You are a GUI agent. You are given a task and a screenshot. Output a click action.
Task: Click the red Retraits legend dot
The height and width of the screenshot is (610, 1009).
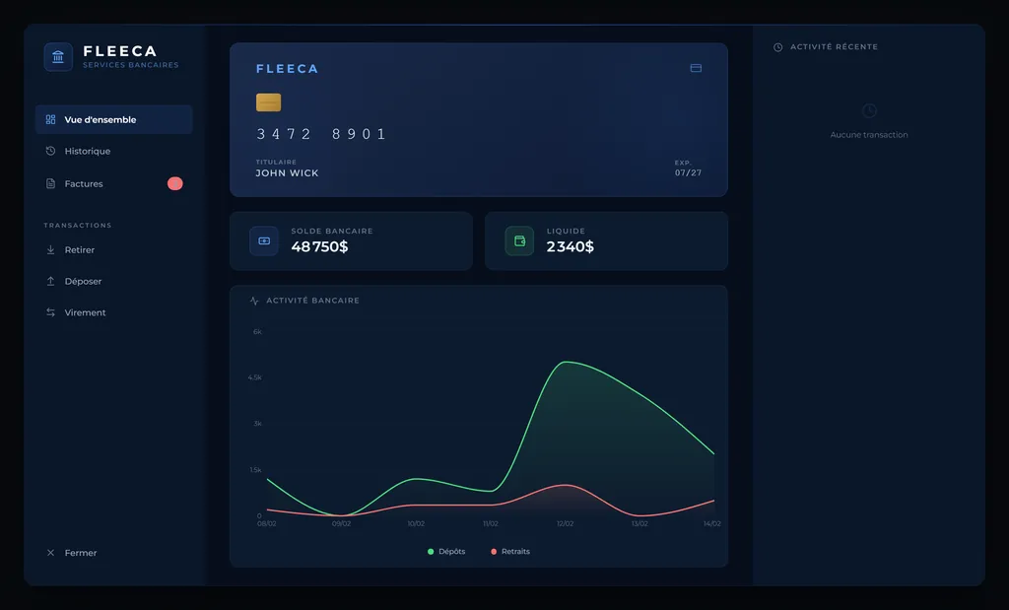494,552
